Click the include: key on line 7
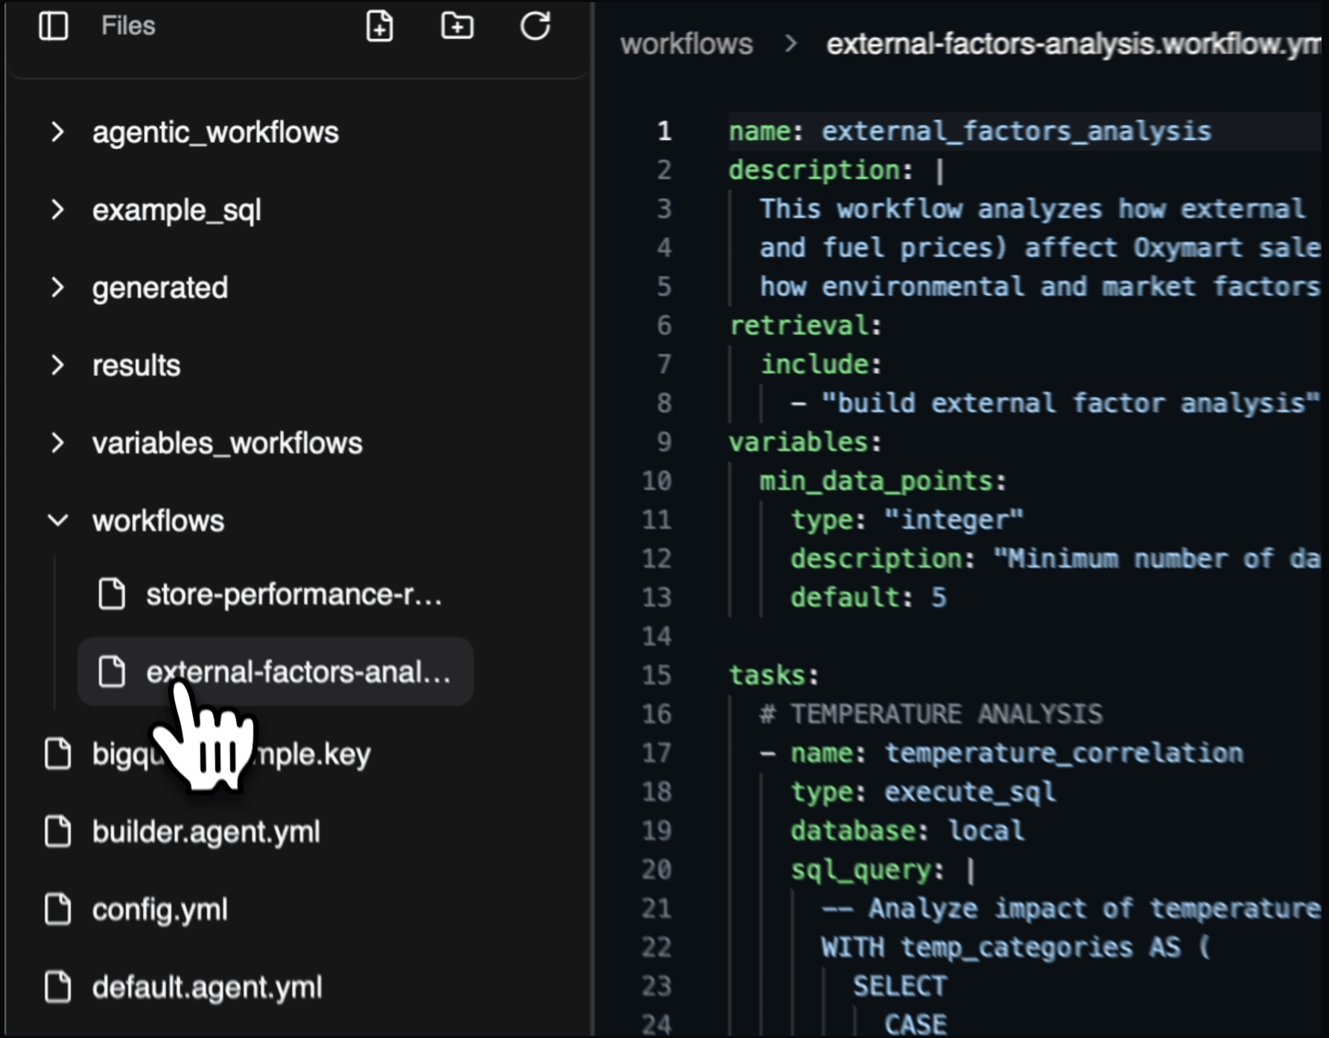The height and width of the screenshot is (1038, 1329). (821, 364)
